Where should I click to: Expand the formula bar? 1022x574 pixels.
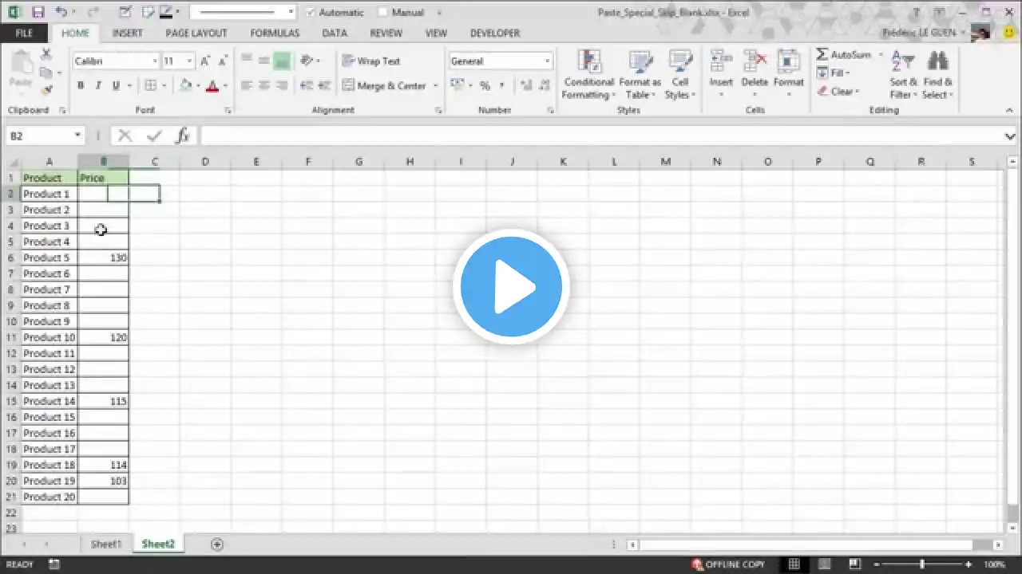(1010, 136)
